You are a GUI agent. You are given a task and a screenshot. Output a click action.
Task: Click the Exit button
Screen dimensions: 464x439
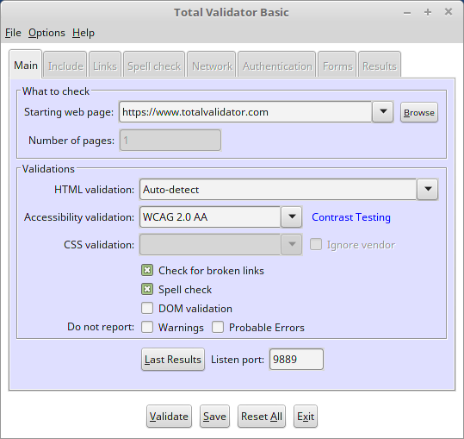click(x=306, y=417)
